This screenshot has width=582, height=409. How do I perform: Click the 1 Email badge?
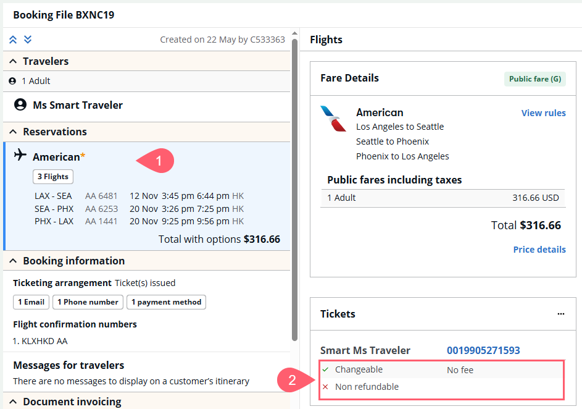pos(31,302)
